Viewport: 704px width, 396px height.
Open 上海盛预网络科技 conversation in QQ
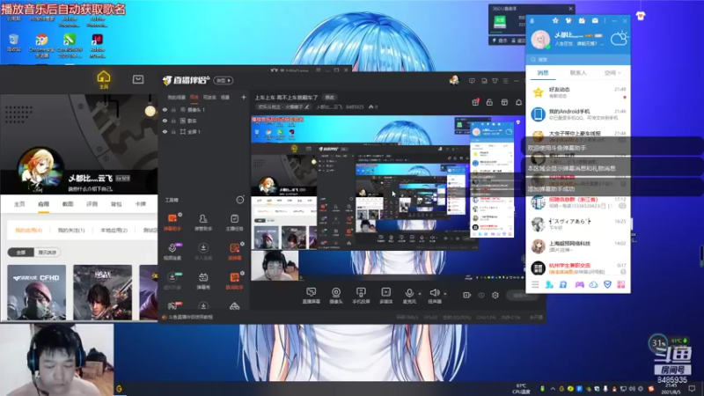point(578,246)
